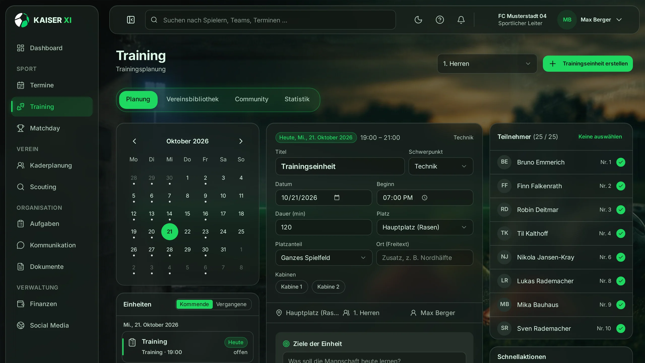Viewport: 645px width, 363px height.
Task: Click Keine auswählen link
Action: tap(600, 137)
